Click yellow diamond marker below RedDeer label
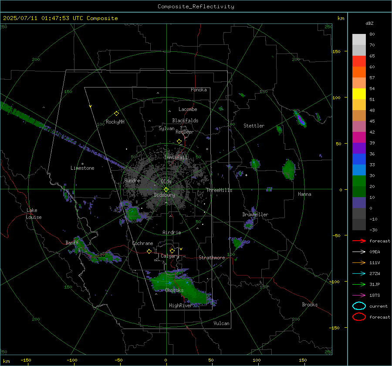 pos(179,141)
